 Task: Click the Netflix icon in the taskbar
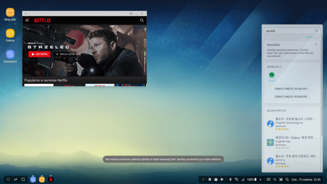pyautogui.click(x=51, y=179)
